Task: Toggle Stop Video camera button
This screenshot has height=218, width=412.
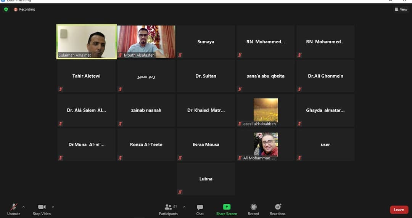Action: [x=42, y=207]
